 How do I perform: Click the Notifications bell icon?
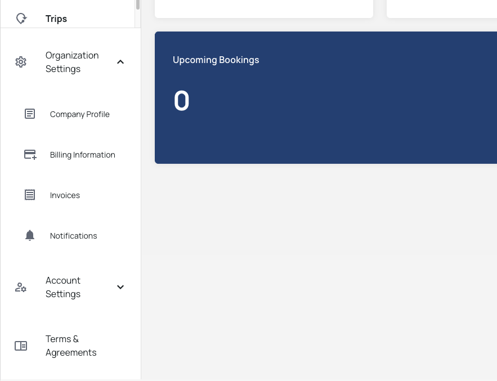coord(30,236)
